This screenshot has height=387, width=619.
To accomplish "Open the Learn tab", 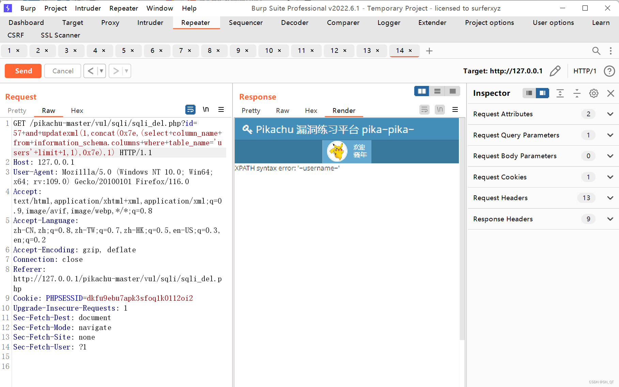I will coord(601,23).
